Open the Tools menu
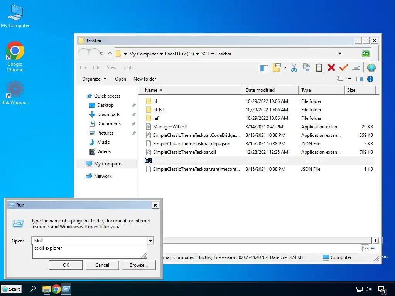The width and height of the screenshot is (395, 296). [128, 67]
